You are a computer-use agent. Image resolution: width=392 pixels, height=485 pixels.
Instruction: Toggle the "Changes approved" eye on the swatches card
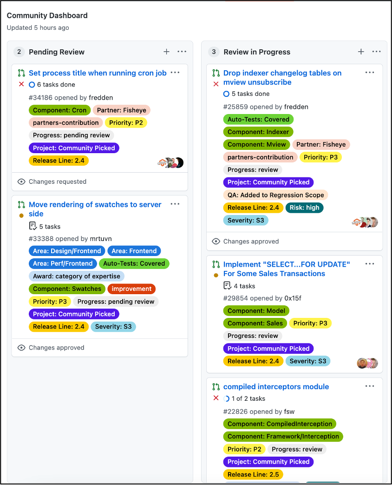pos(21,347)
